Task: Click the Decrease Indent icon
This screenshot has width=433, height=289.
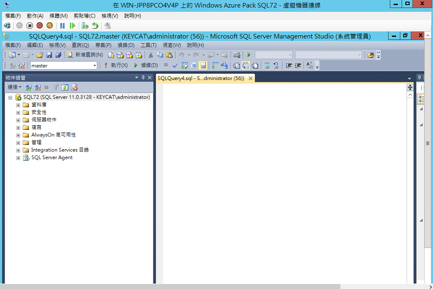Action: pyautogui.click(x=288, y=65)
